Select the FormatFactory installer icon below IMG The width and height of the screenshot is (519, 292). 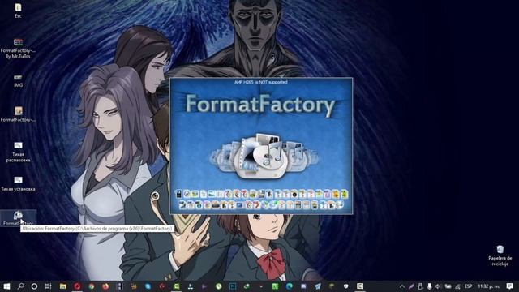pos(18,114)
